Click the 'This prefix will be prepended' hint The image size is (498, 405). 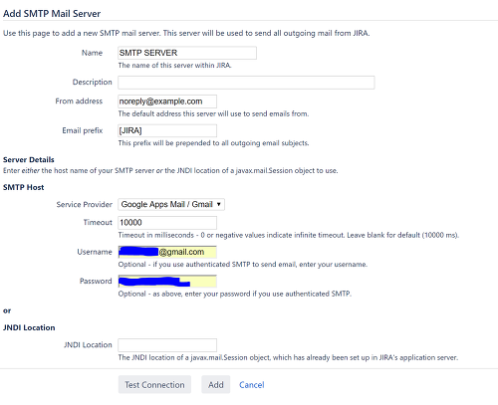(x=213, y=143)
